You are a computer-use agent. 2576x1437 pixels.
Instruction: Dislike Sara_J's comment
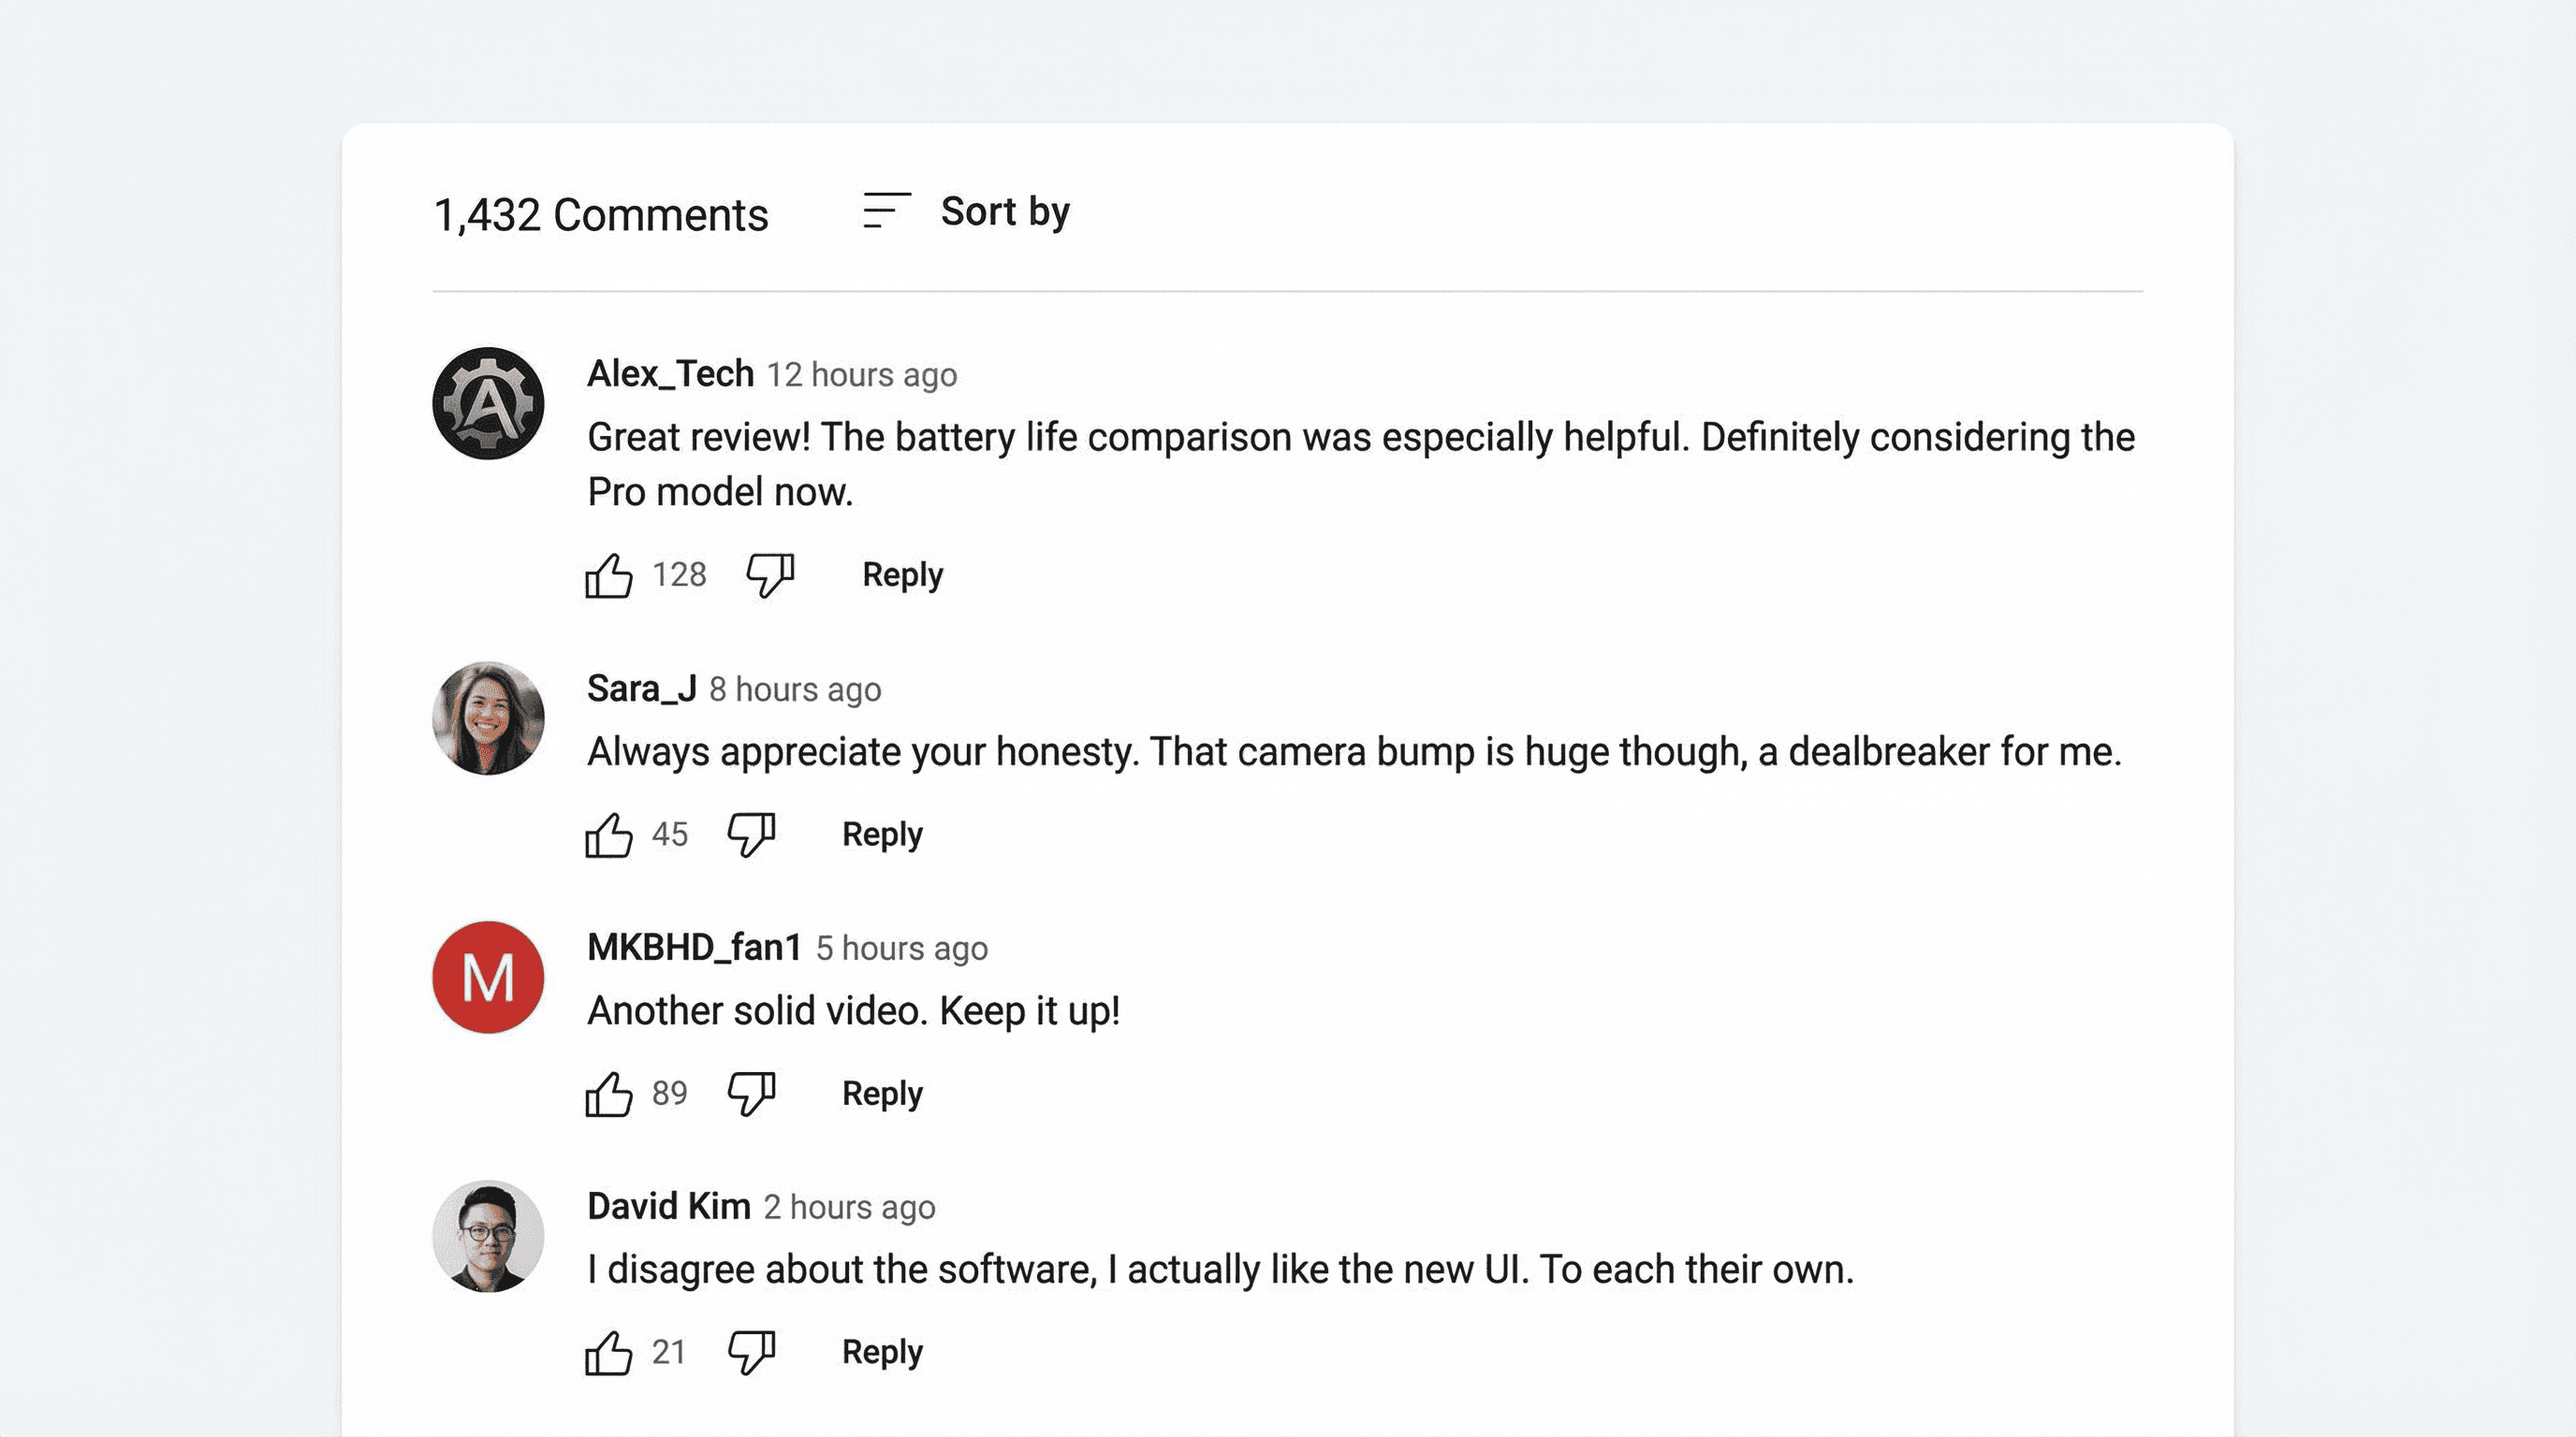click(751, 834)
